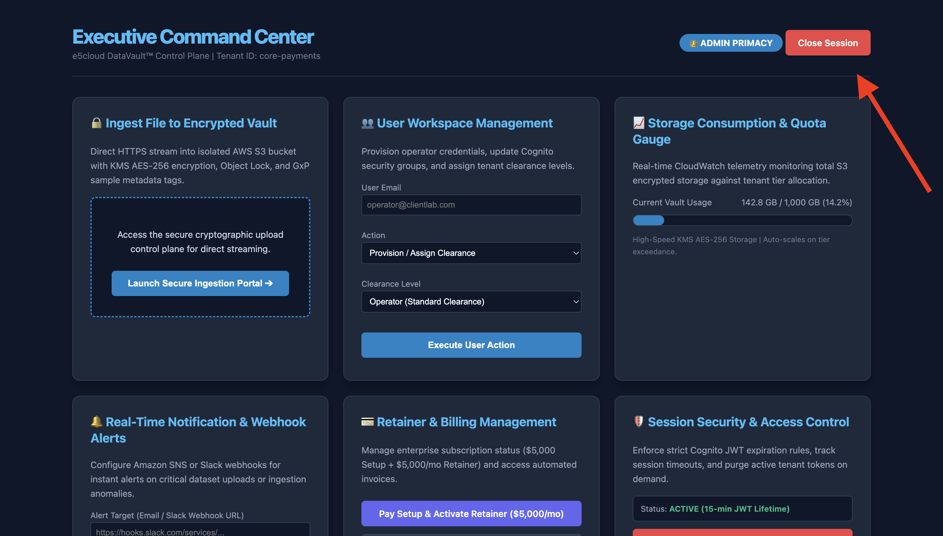
Task: Click the crown icon in ADMIN PRIMACY badge
Action: 693,43
